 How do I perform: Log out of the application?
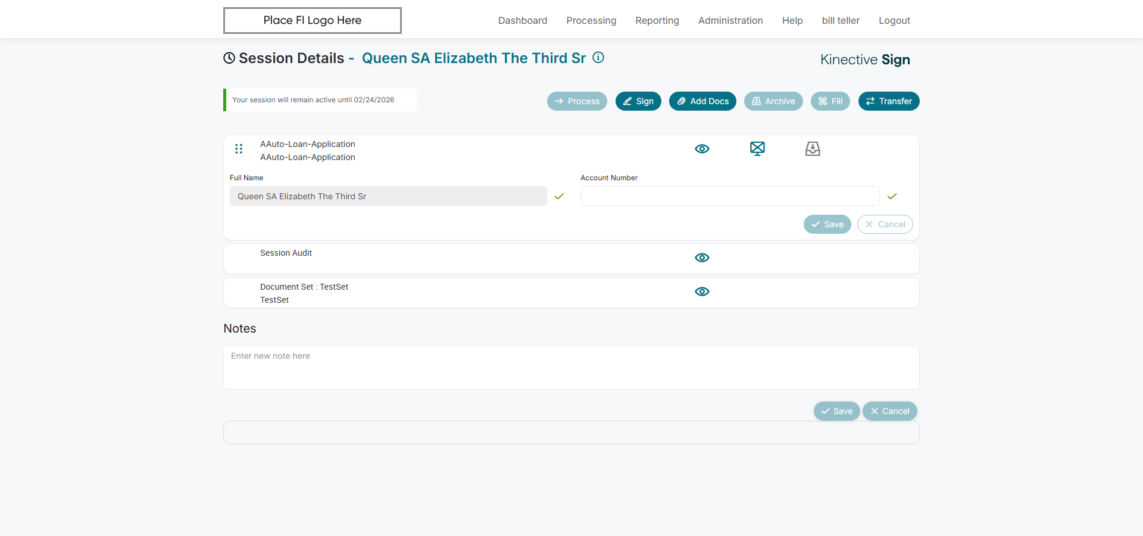(894, 20)
